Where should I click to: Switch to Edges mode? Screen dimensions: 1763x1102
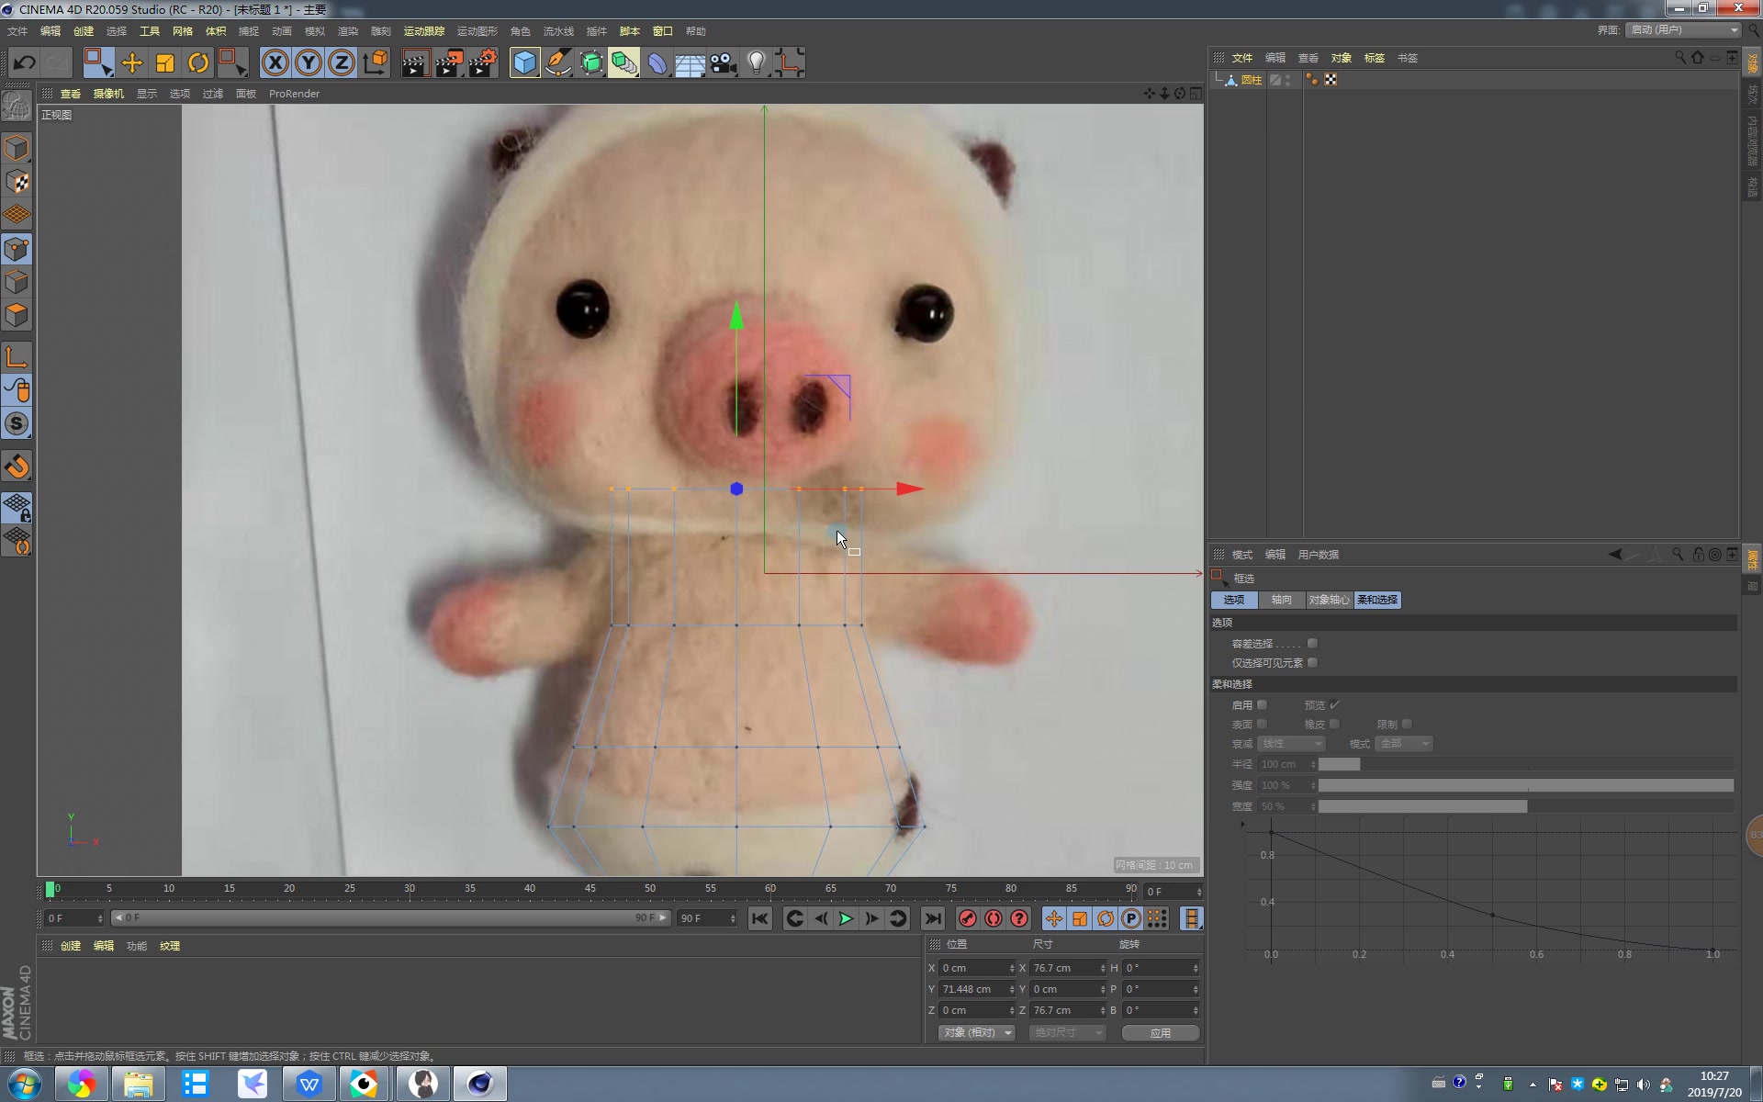[17, 282]
